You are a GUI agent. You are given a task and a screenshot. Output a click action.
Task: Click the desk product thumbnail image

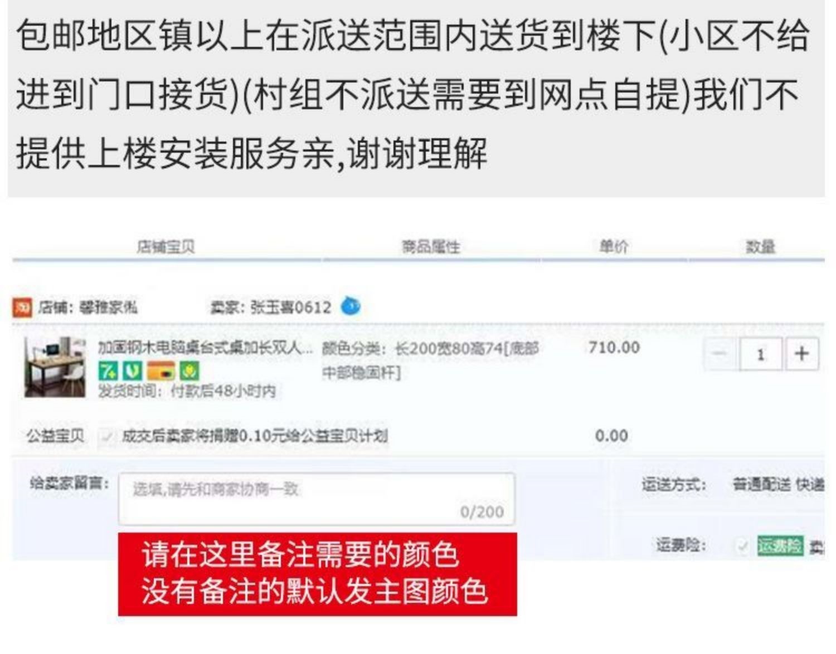coord(55,367)
